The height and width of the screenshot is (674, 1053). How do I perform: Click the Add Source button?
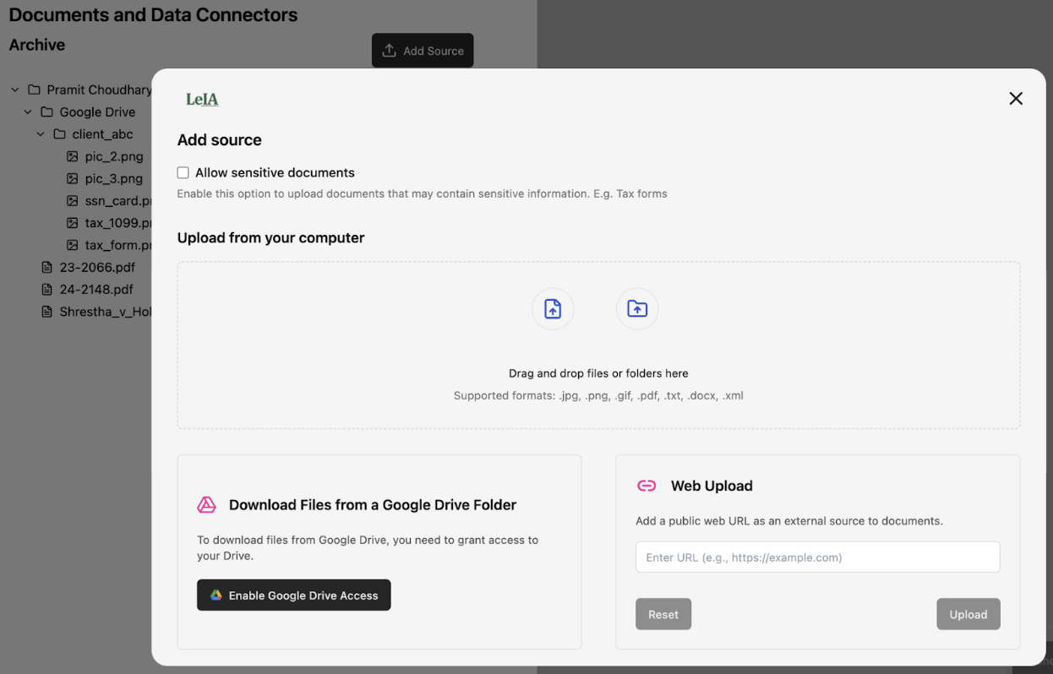click(x=423, y=51)
